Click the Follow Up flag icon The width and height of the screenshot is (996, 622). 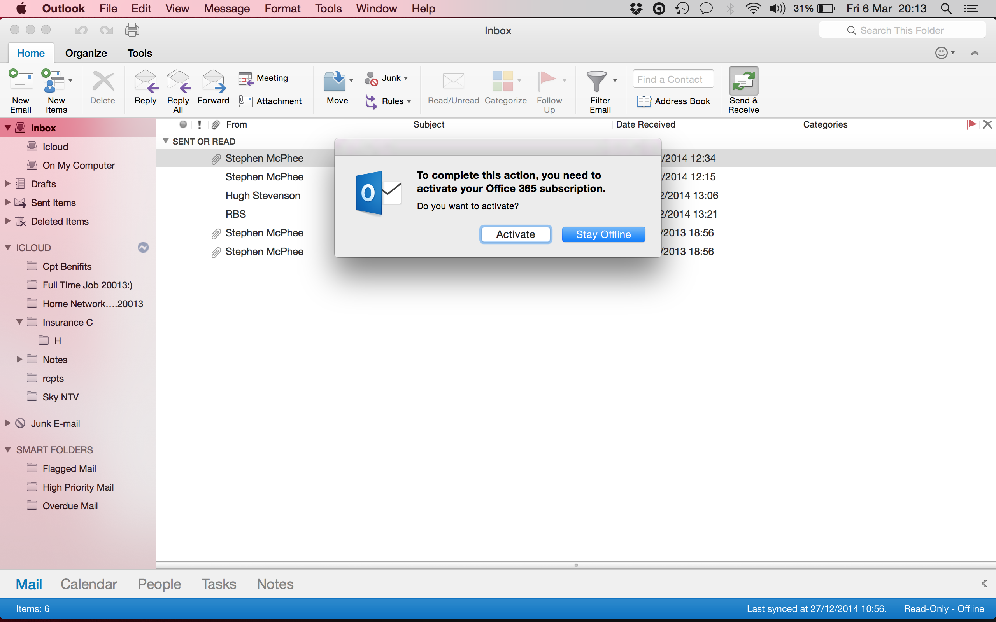(x=546, y=80)
